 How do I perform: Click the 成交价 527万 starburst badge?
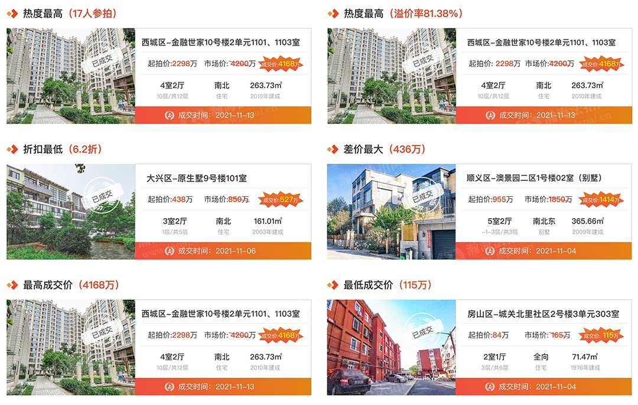(x=281, y=200)
